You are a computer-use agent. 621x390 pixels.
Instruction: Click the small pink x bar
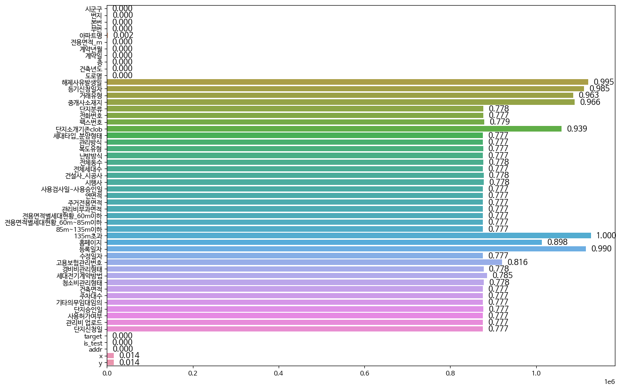(111, 356)
